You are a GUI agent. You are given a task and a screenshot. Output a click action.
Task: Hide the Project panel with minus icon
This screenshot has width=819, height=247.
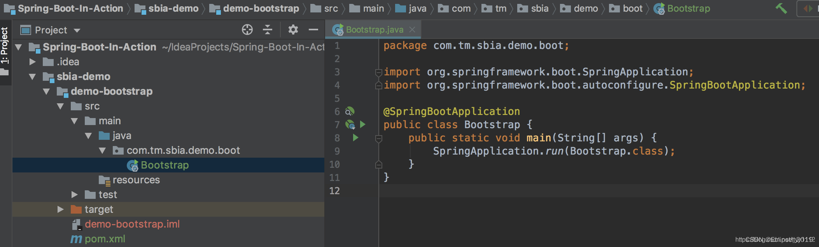tap(313, 30)
